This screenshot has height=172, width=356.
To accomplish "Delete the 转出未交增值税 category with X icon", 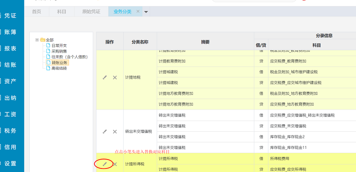I will pyautogui.click(x=115, y=132).
